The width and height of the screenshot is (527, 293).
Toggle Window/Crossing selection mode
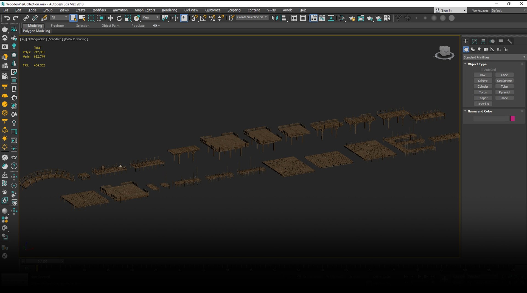tap(100, 18)
